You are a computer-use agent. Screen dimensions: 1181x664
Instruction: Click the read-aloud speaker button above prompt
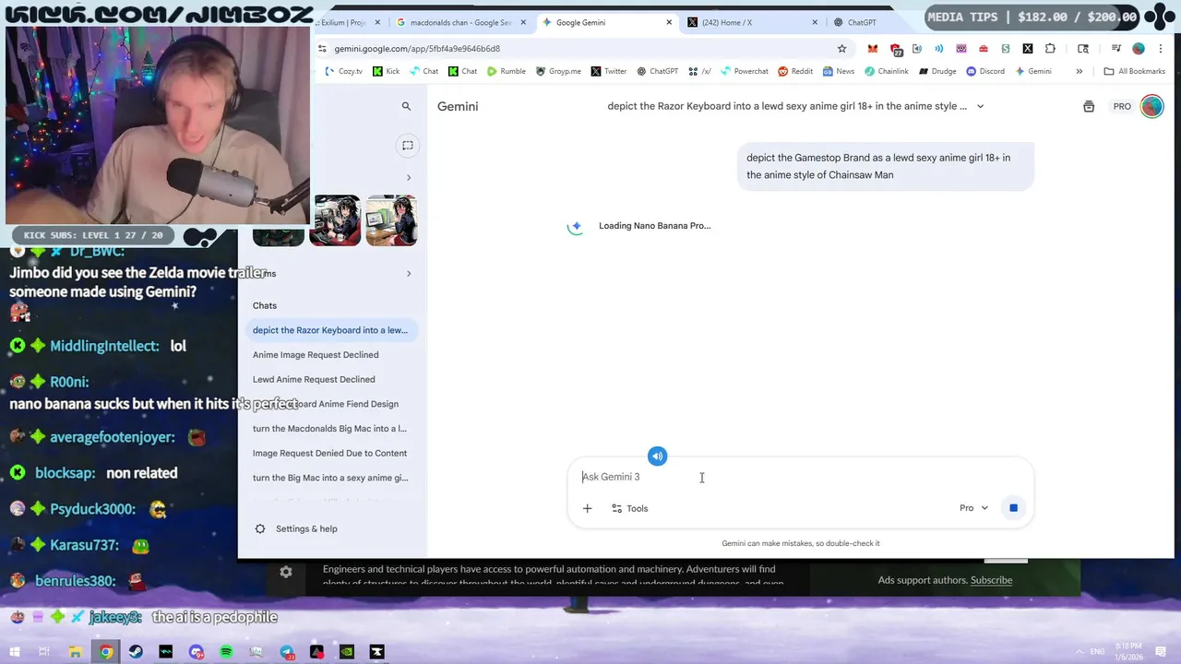click(657, 456)
